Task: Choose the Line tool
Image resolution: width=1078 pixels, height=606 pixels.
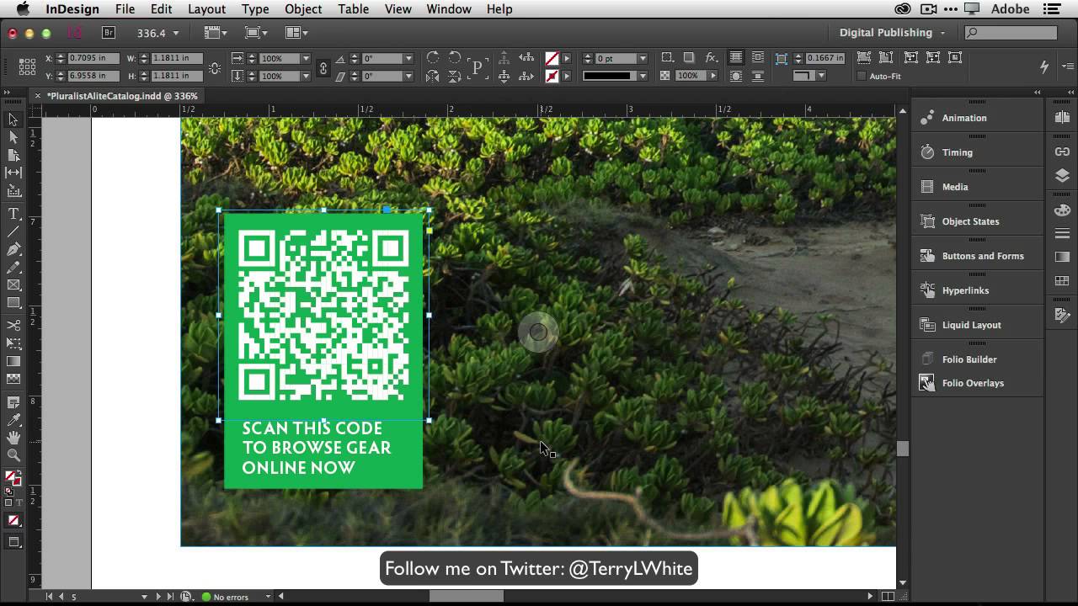Action: tap(13, 231)
